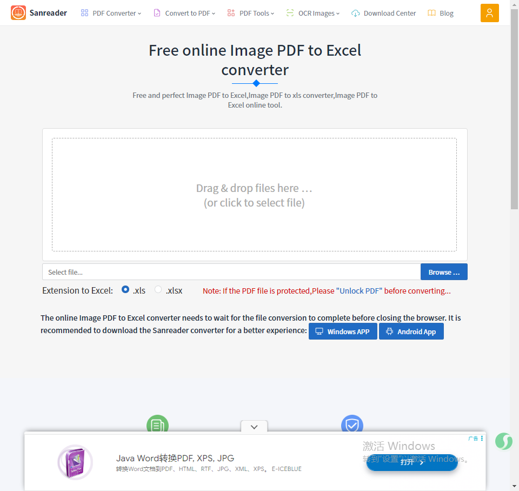This screenshot has height=491, width=519.
Task: Click the Browse button
Action: [444, 272]
